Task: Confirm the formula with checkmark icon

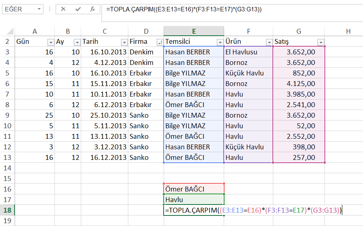Action: tap(78, 9)
